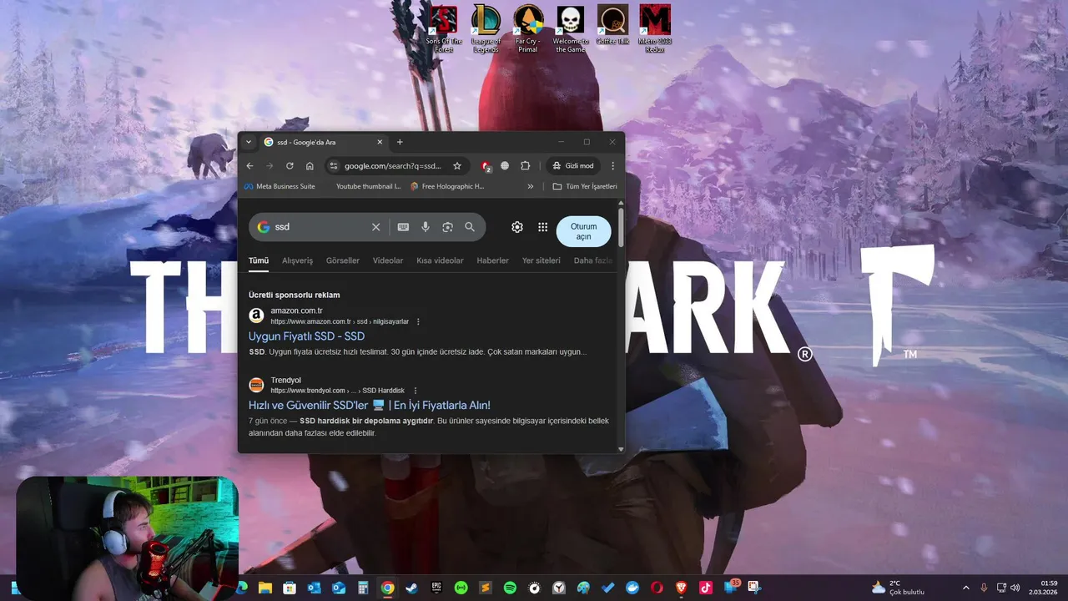Image resolution: width=1068 pixels, height=601 pixels.
Task: Switch to Alışveriş search tab
Action: [x=297, y=260]
